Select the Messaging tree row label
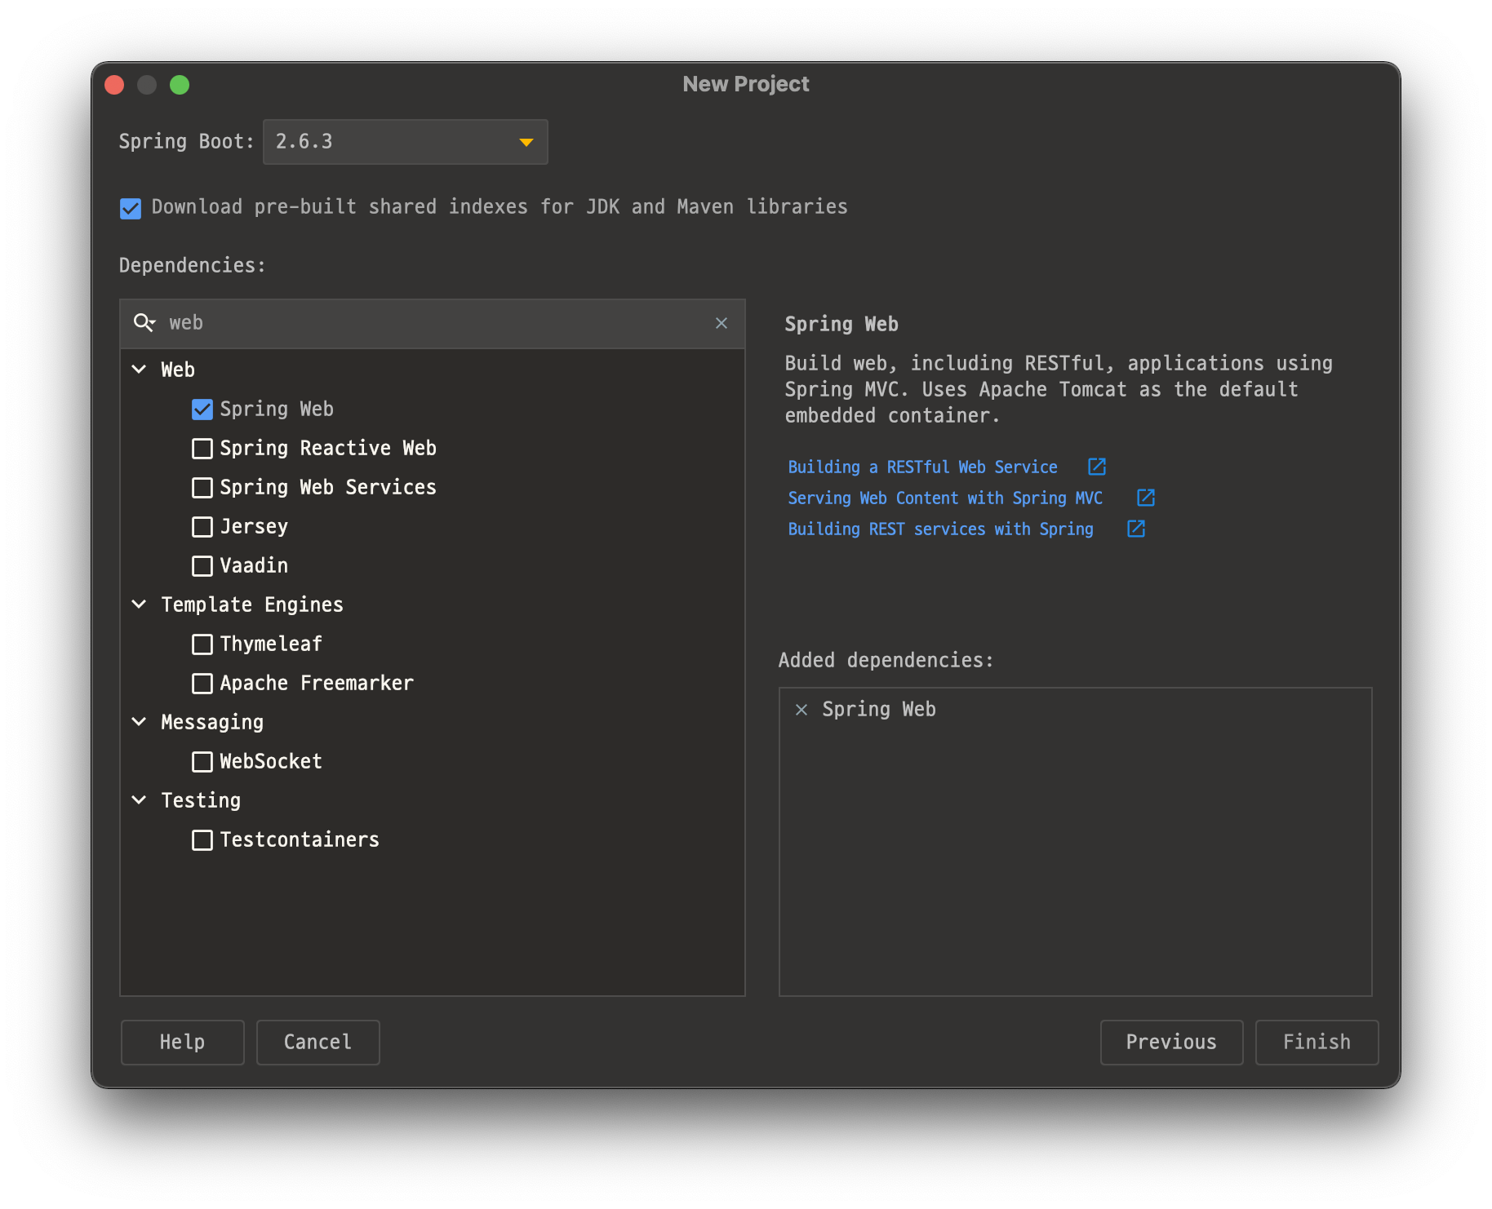1492x1209 pixels. pos(212,722)
